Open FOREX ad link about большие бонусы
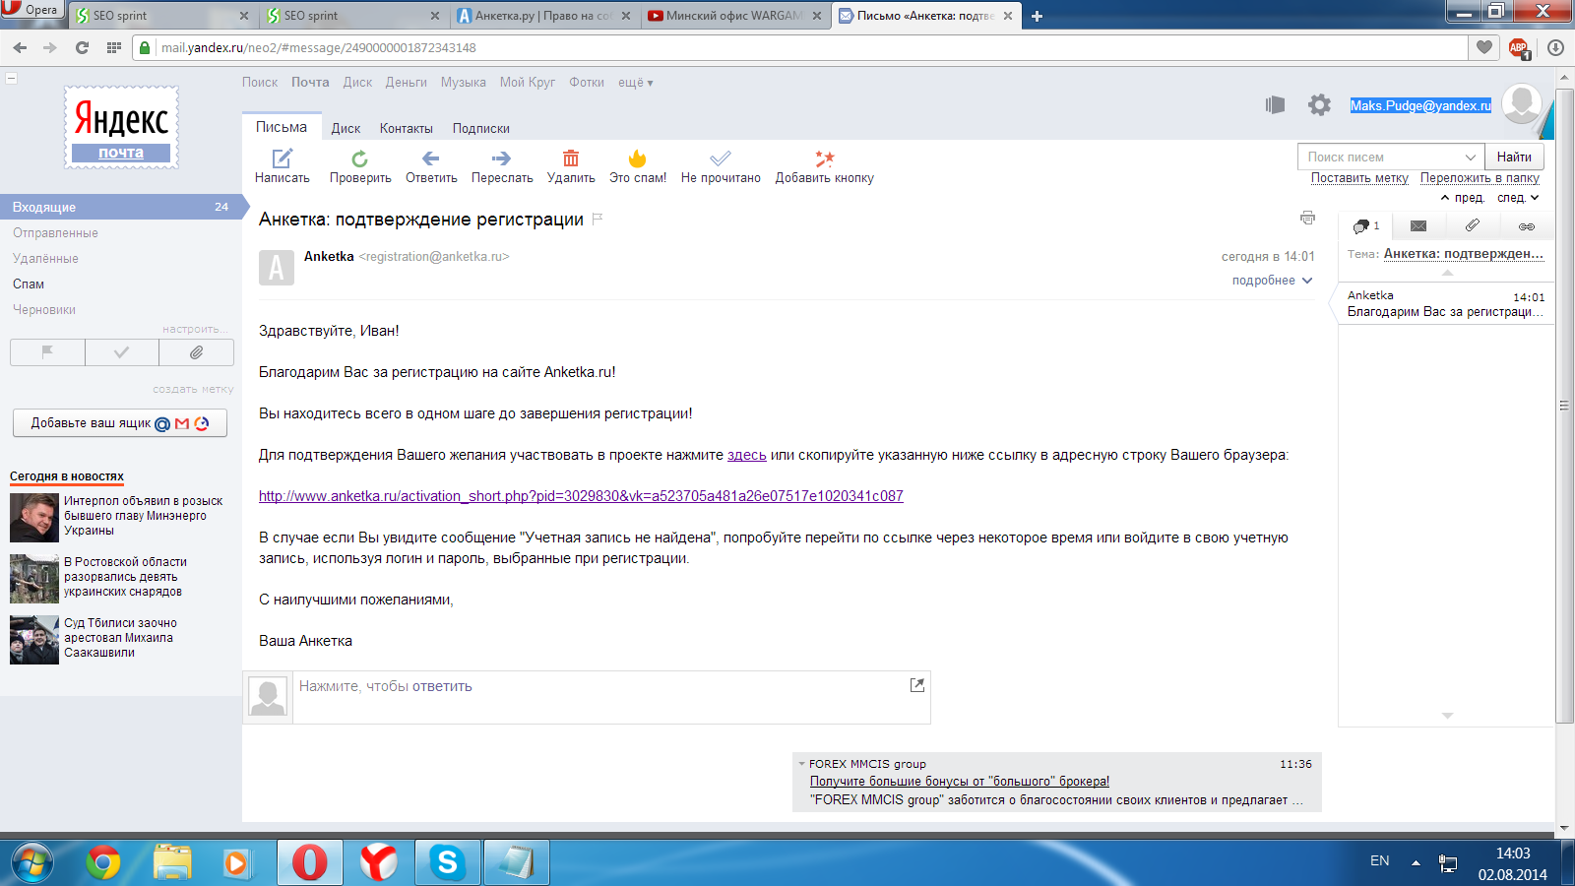This screenshot has height=886, width=1575. pyautogui.click(x=960, y=782)
